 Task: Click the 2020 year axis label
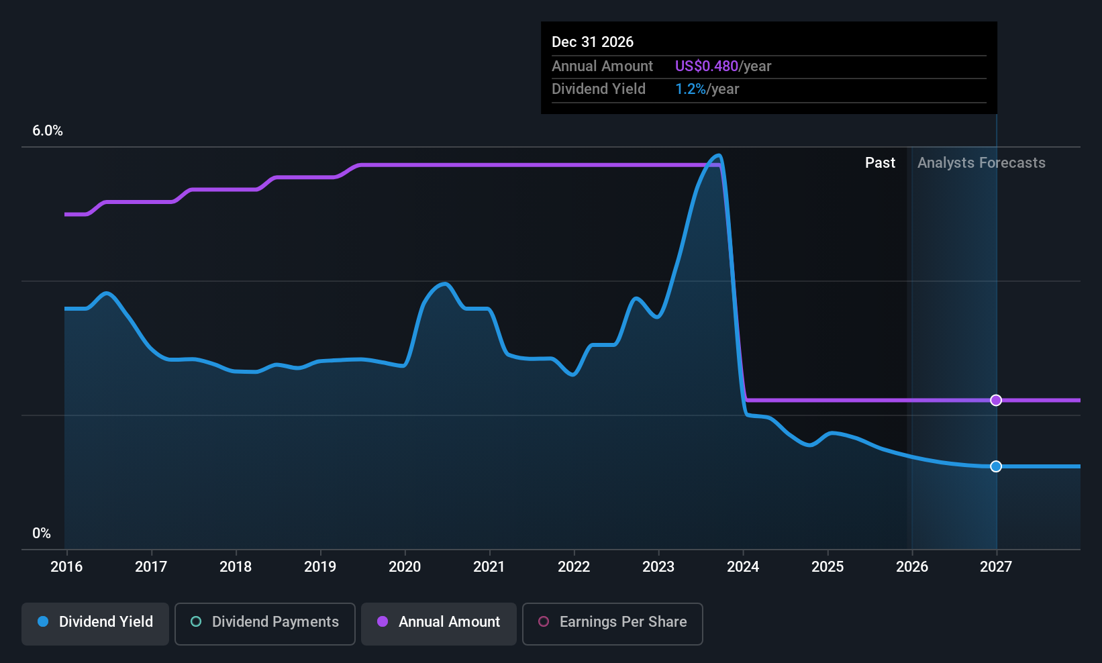click(x=405, y=567)
